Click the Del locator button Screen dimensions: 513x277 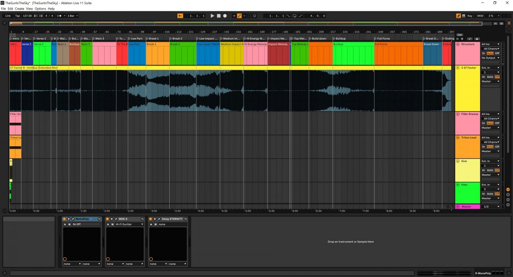point(460,35)
